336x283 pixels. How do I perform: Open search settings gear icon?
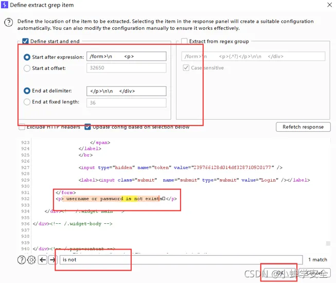coord(31,260)
